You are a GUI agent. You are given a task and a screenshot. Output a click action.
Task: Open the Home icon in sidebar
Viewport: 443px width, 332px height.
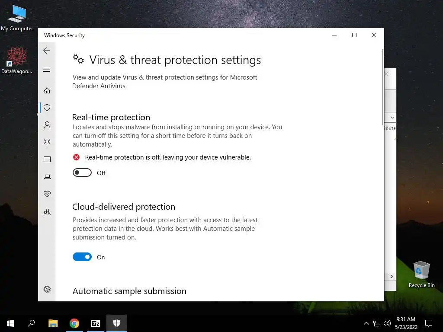click(47, 91)
